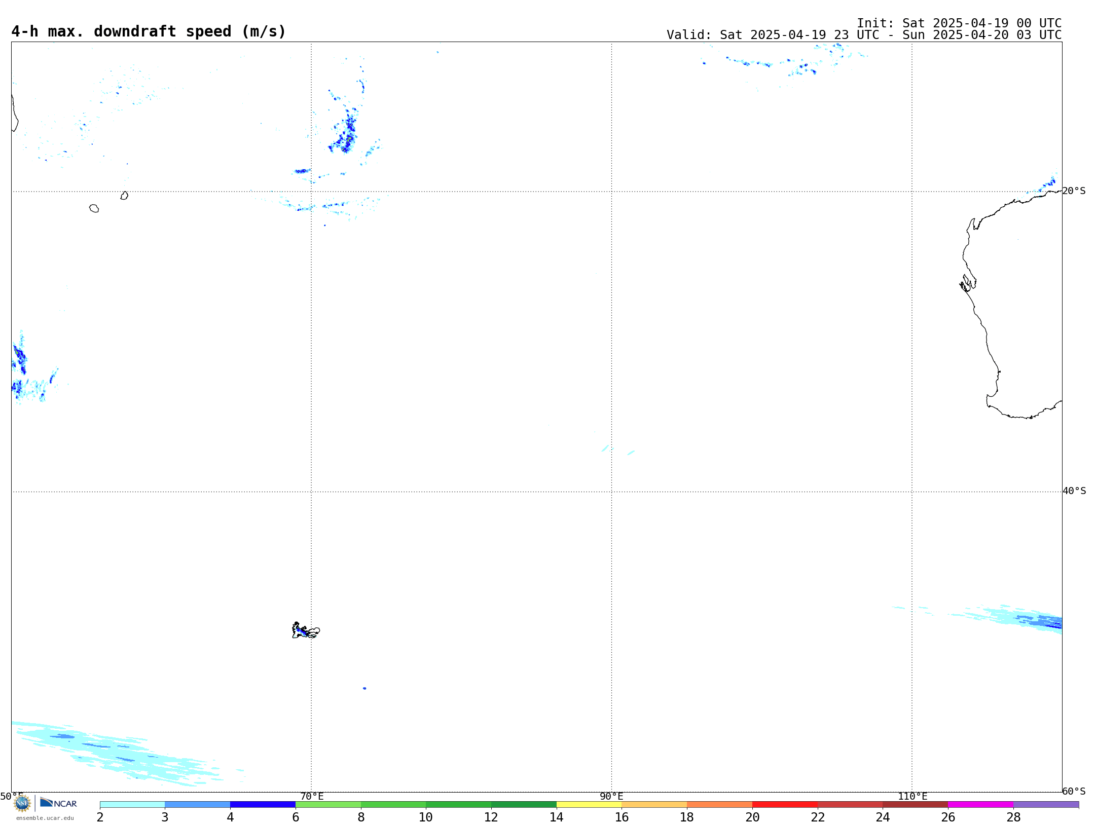Click the colorbar tick label "14"
The height and width of the screenshot is (824, 1095).
pos(557,817)
